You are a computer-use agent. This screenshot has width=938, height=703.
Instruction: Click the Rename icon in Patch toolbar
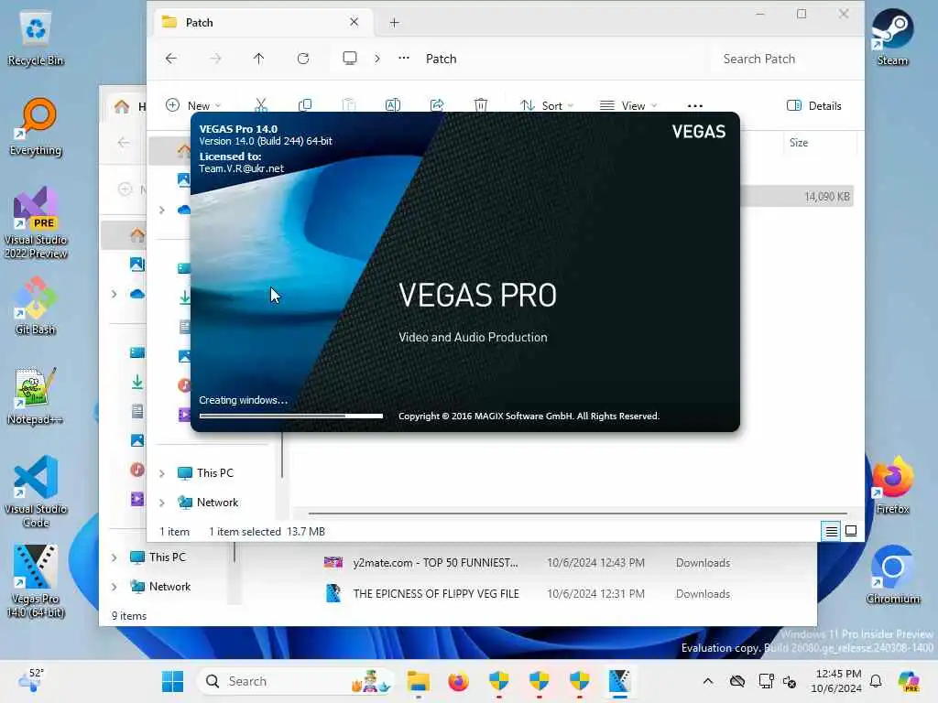[x=392, y=105]
